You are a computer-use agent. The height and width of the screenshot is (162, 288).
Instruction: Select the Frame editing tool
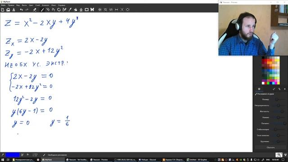86,9
